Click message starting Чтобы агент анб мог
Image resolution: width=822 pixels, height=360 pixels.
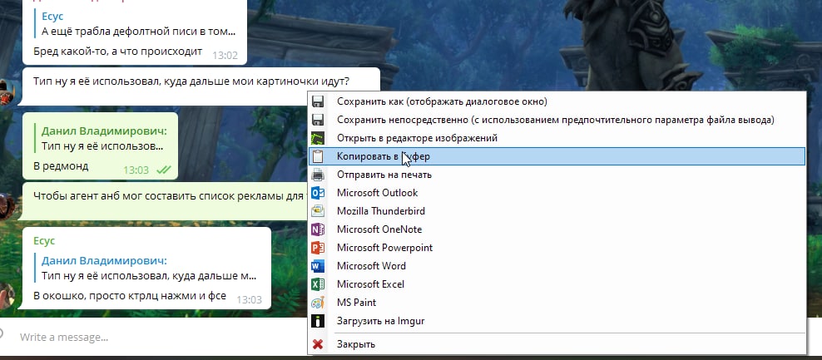pyautogui.click(x=168, y=196)
